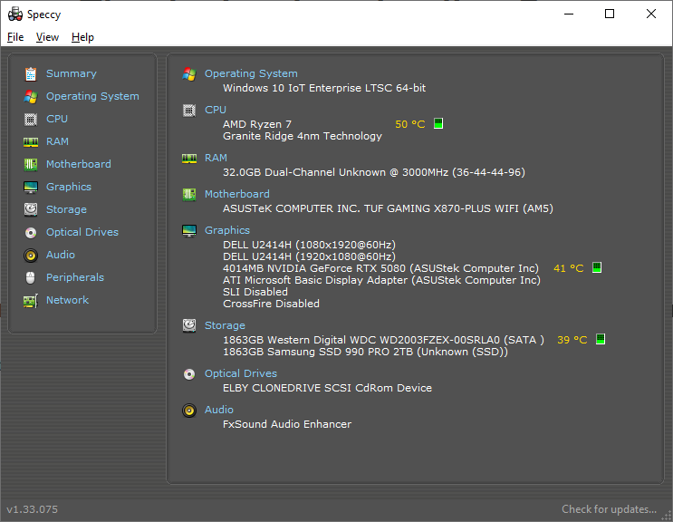The width and height of the screenshot is (673, 522).
Task: Open the Storage heading link in summary
Action: click(x=225, y=326)
